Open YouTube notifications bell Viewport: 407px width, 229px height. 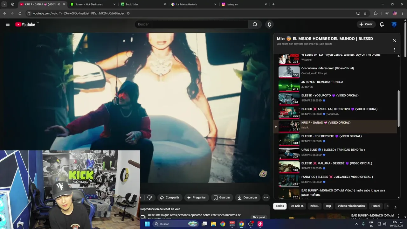coord(382,24)
